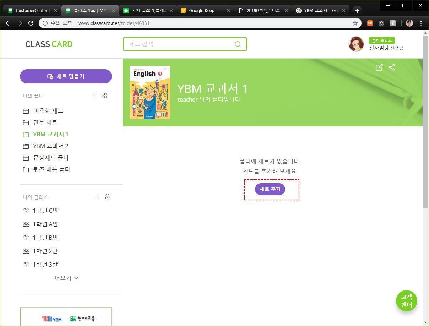This screenshot has height=326, width=429.
Task: Click the 나의 클래스 heading
Action: click(x=36, y=197)
